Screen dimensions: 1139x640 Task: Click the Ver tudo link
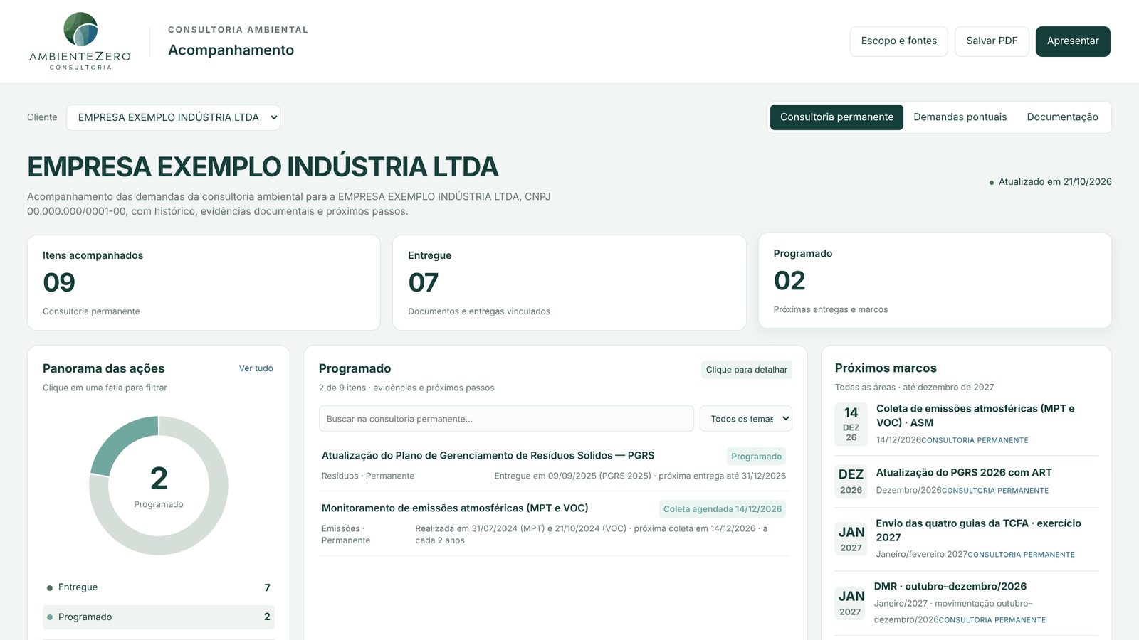click(256, 368)
